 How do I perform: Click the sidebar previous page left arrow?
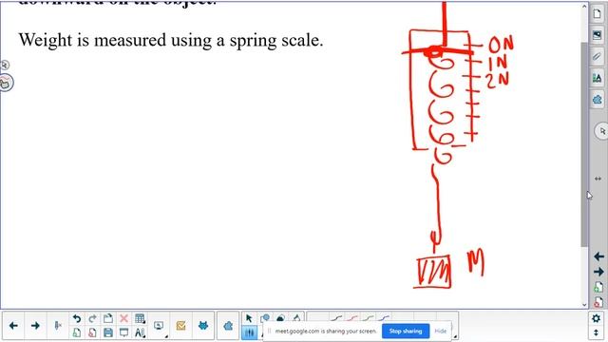pos(598,256)
